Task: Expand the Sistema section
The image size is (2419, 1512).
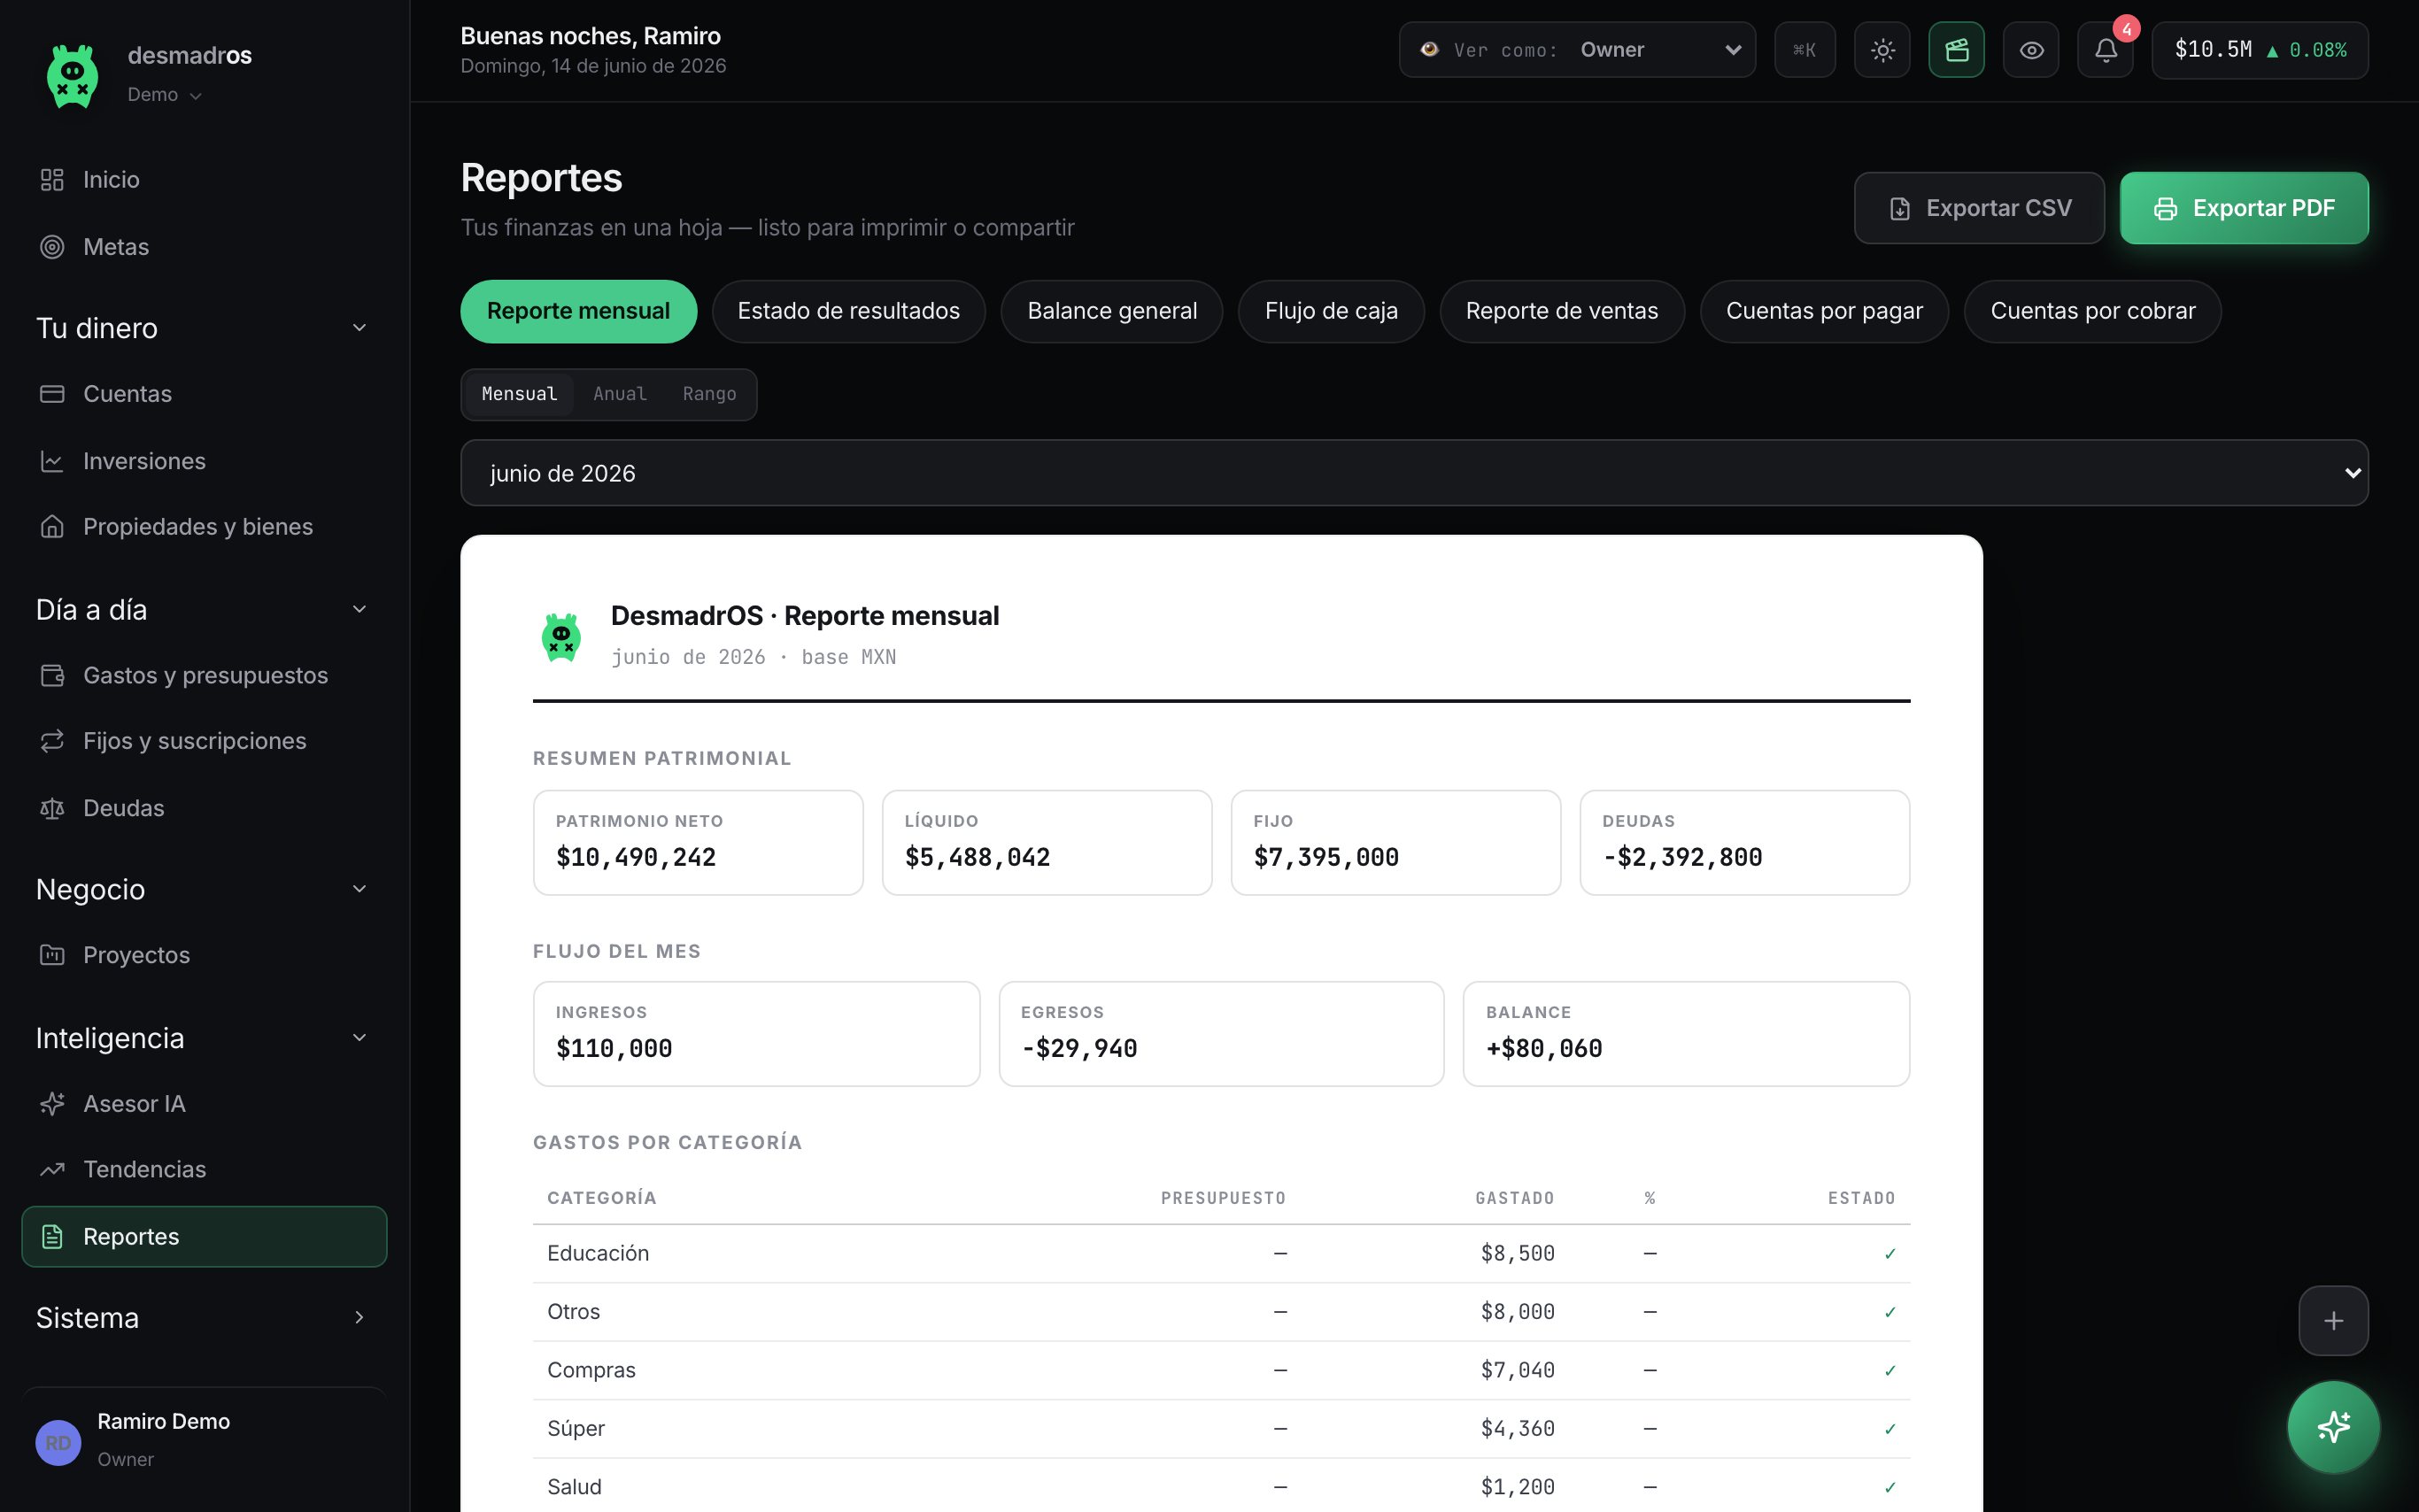Action: (203, 1318)
